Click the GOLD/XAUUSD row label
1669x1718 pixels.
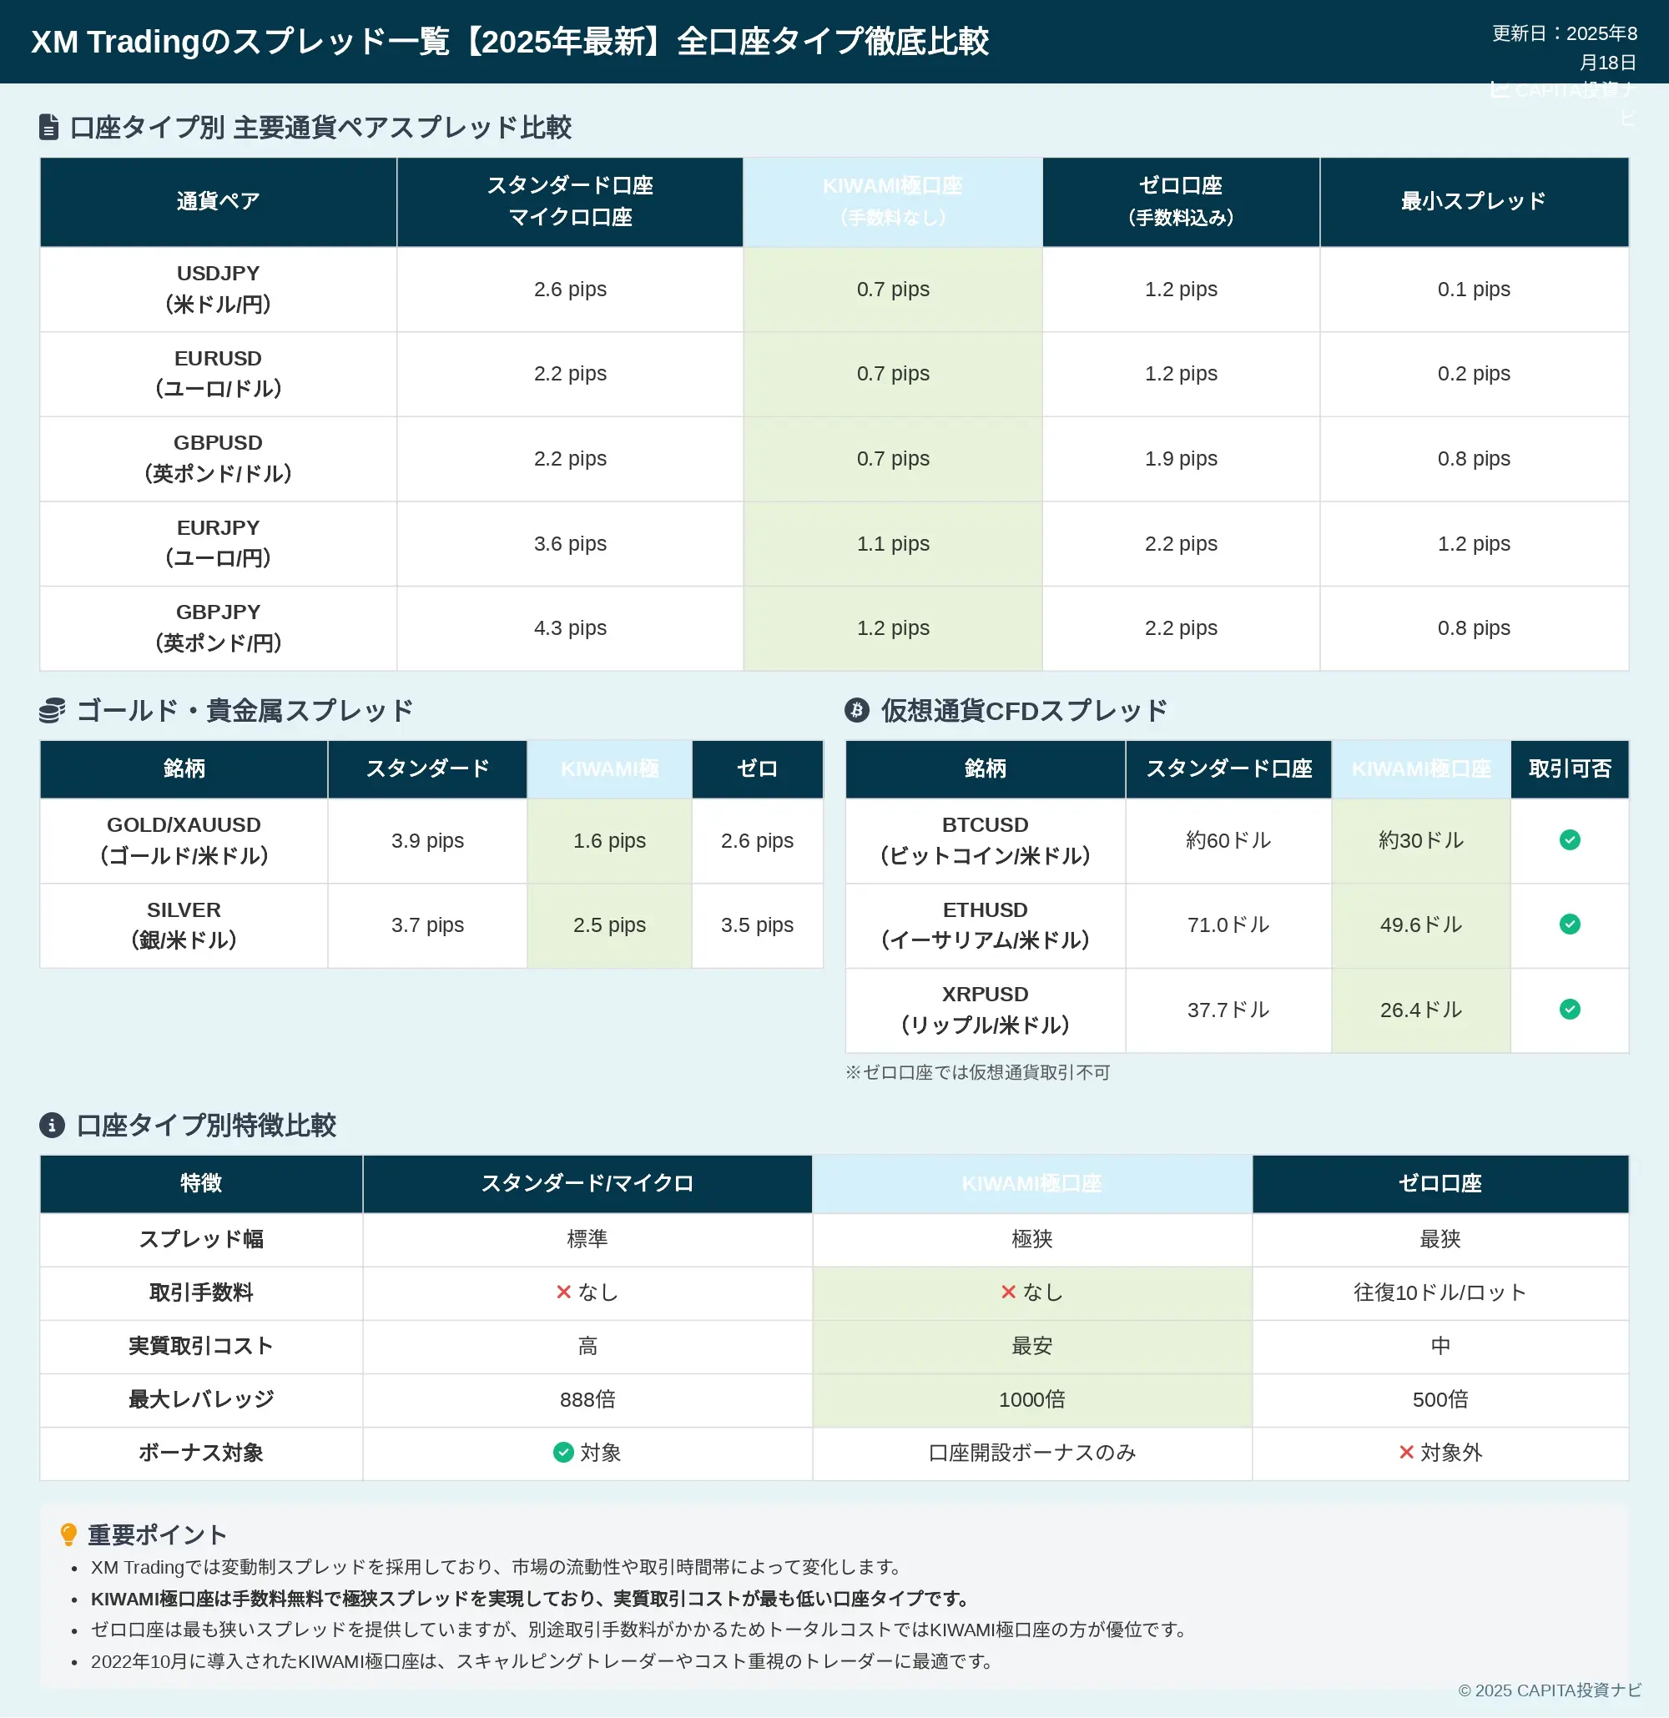184,839
